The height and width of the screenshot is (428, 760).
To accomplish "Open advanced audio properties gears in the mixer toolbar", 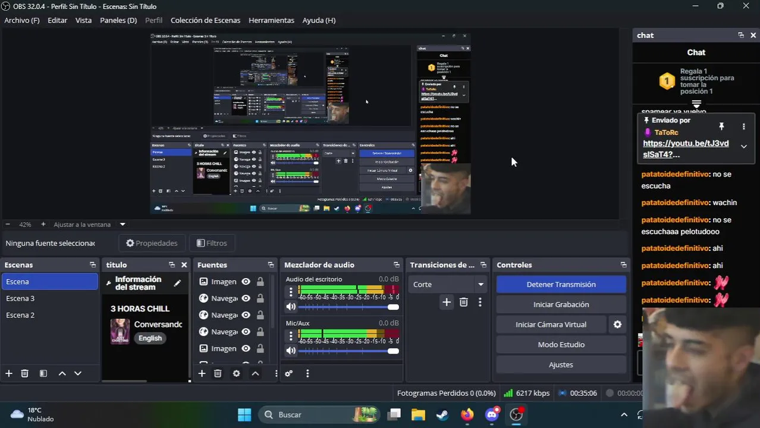I will [289, 373].
